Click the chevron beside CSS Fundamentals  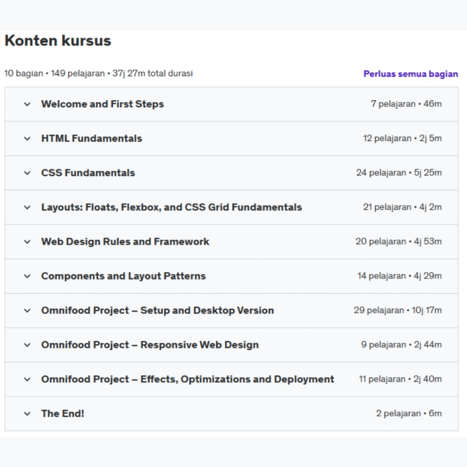click(27, 173)
